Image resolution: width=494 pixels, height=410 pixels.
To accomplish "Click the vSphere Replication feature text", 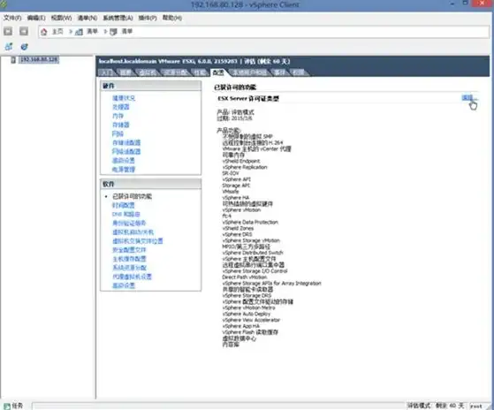I will pyautogui.click(x=245, y=167).
